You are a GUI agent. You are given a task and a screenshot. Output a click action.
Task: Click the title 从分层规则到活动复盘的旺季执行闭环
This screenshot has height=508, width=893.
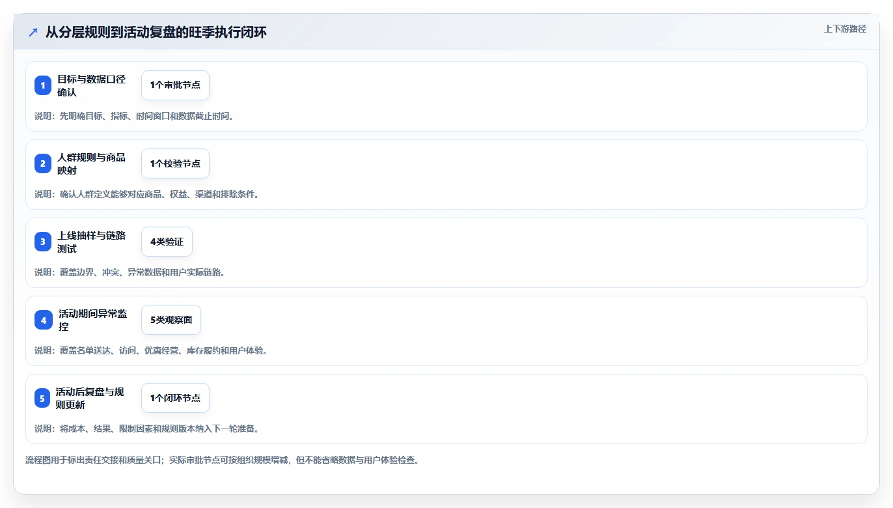point(156,33)
